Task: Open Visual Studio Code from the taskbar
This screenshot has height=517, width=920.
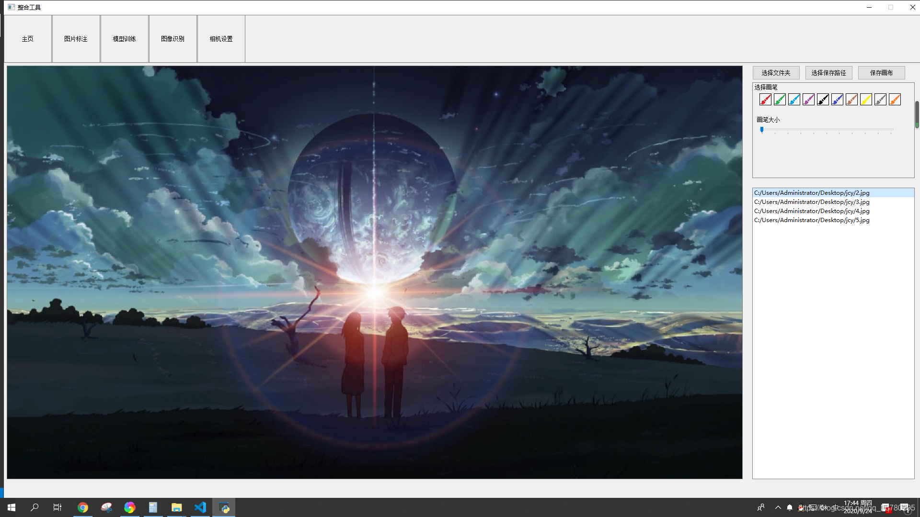Action: (x=200, y=507)
